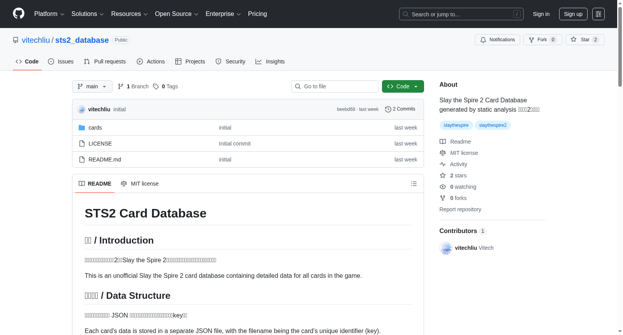Viewport: 623px width, 335px height.
Task: Open the beebd68 commit hash
Action: click(x=346, y=109)
